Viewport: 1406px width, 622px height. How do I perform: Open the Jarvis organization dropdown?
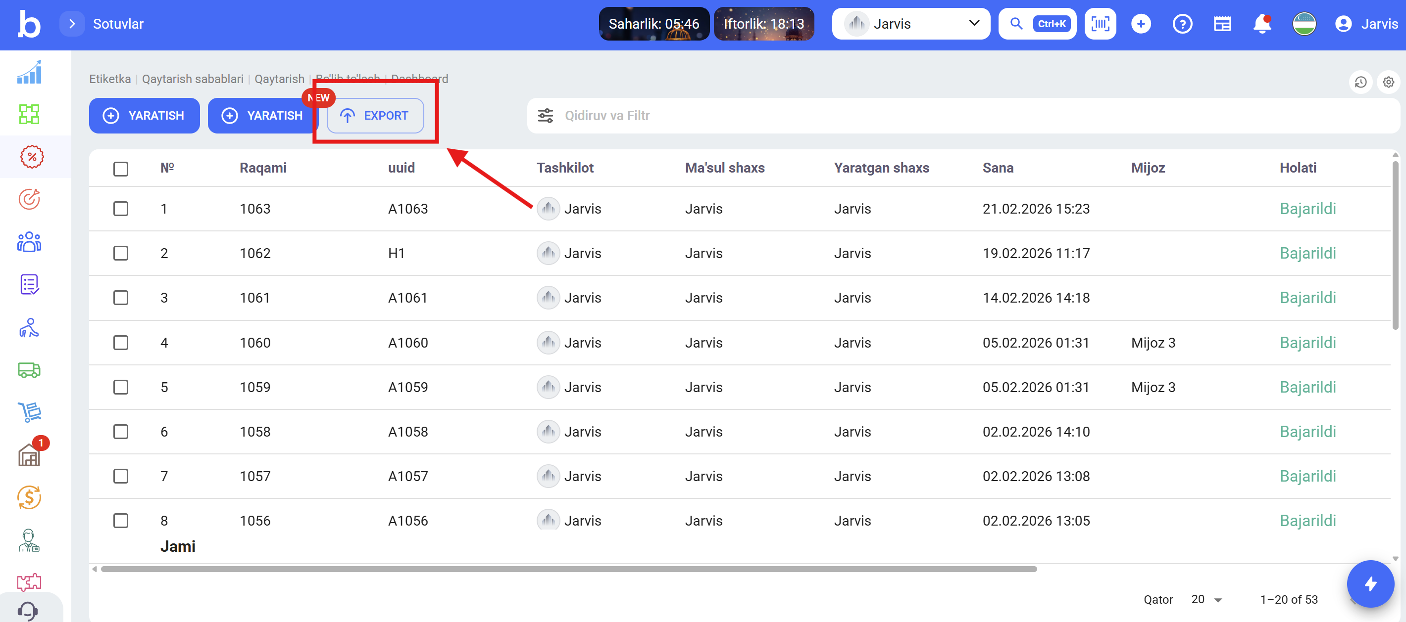(x=910, y=24)
